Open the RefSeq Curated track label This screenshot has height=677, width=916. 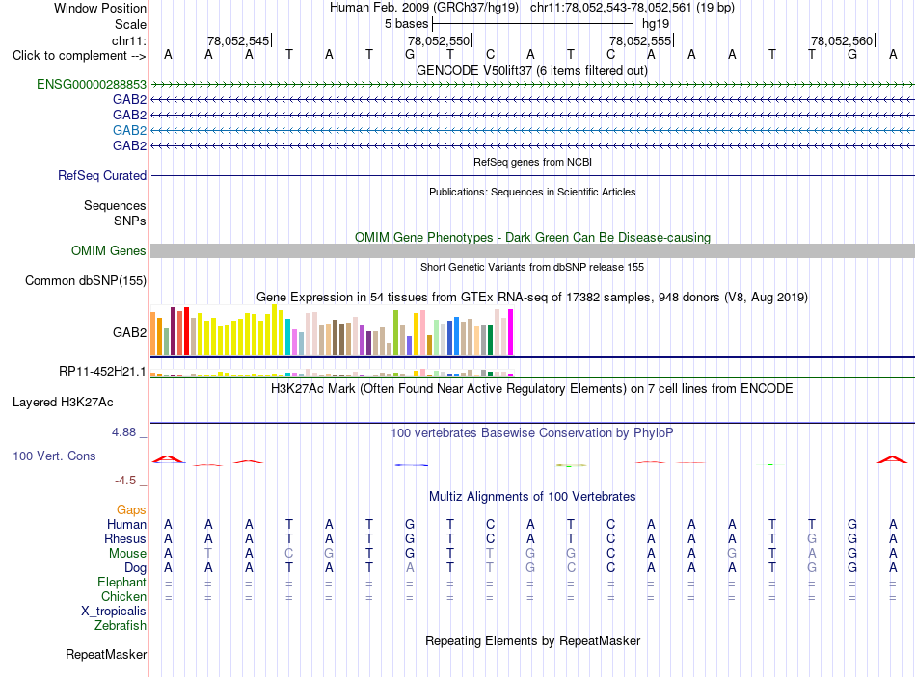tap(101, 175)
